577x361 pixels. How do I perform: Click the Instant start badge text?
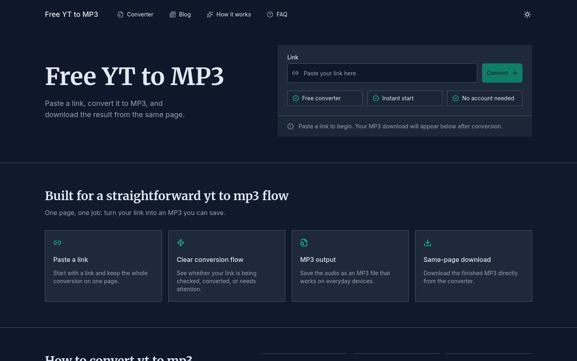[398, 98]
